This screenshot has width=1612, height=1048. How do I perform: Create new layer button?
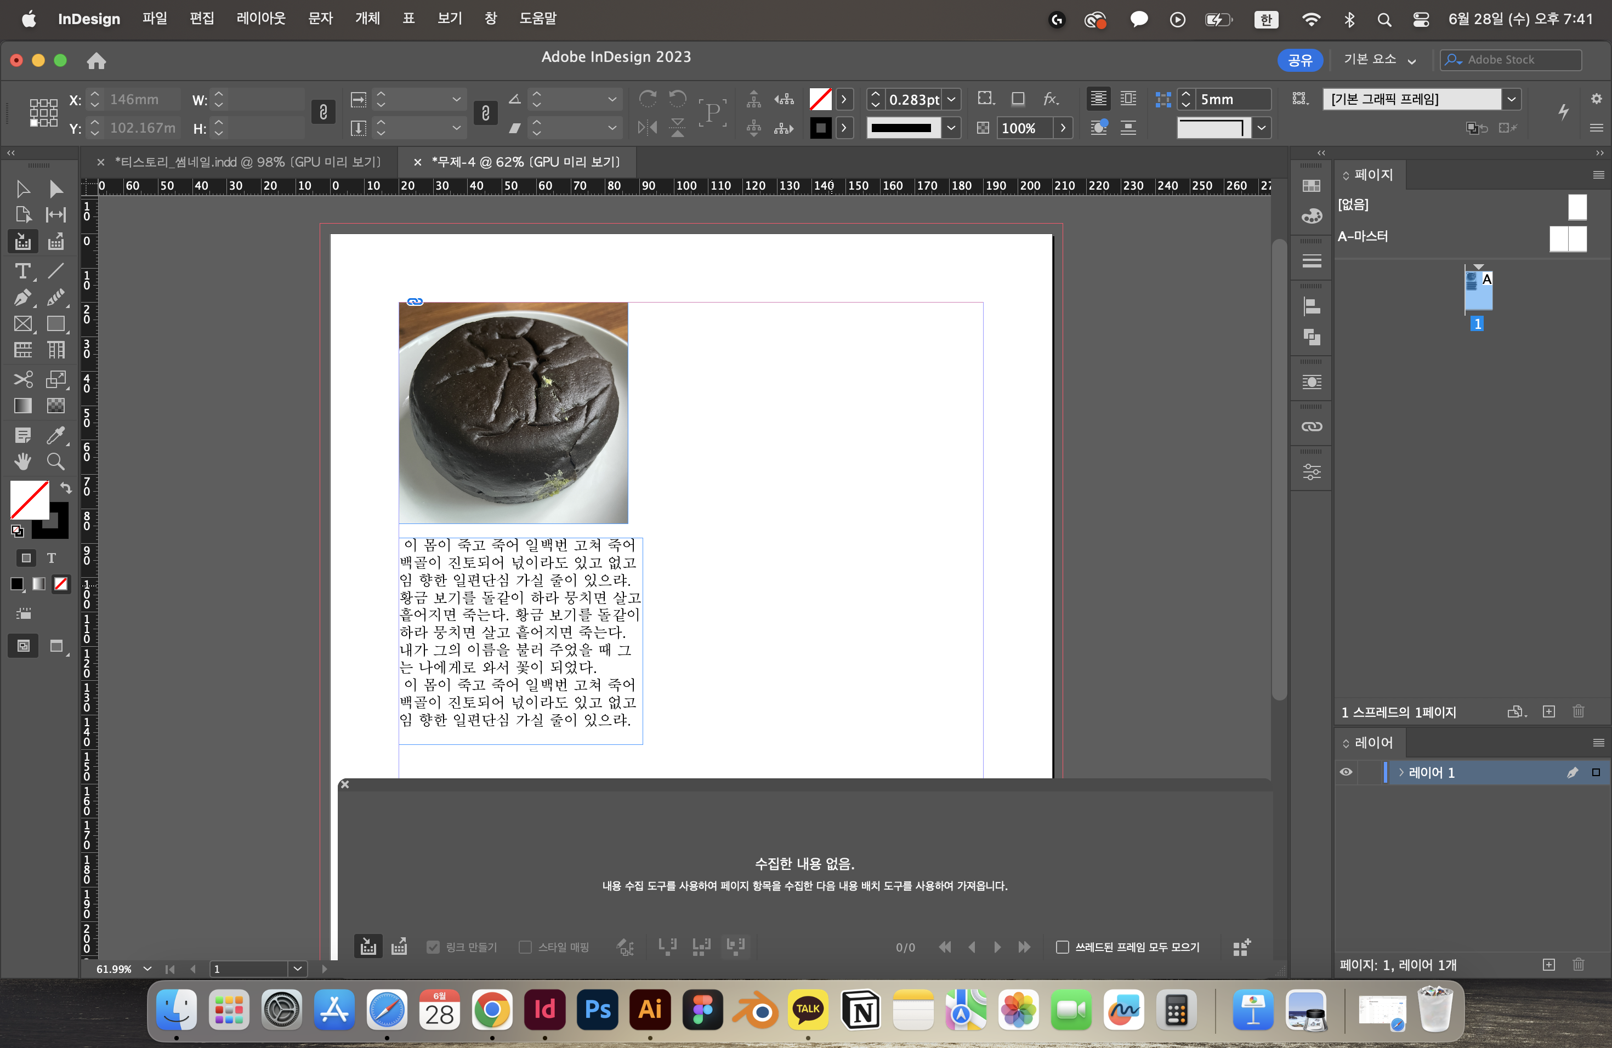tap(1548, 965)
